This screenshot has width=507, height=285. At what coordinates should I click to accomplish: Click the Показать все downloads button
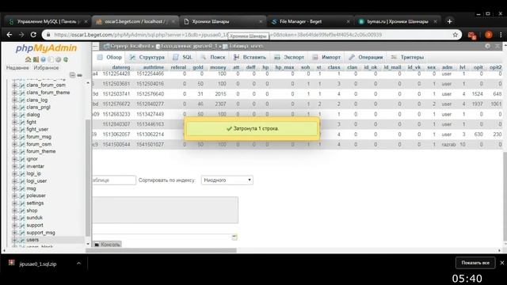point(475,263)
